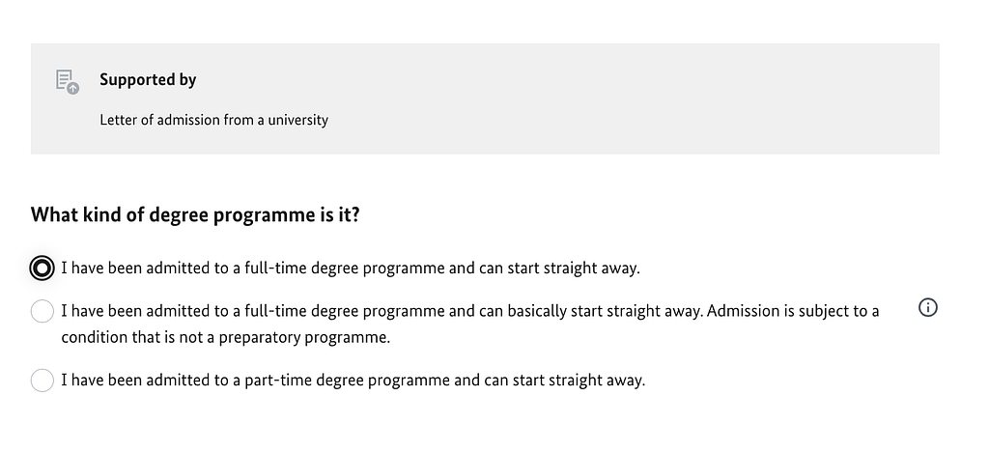Viewport: 989px width, 452px height.
Task: Click "Letter of admission from a university" text
Action: [213, 120]
